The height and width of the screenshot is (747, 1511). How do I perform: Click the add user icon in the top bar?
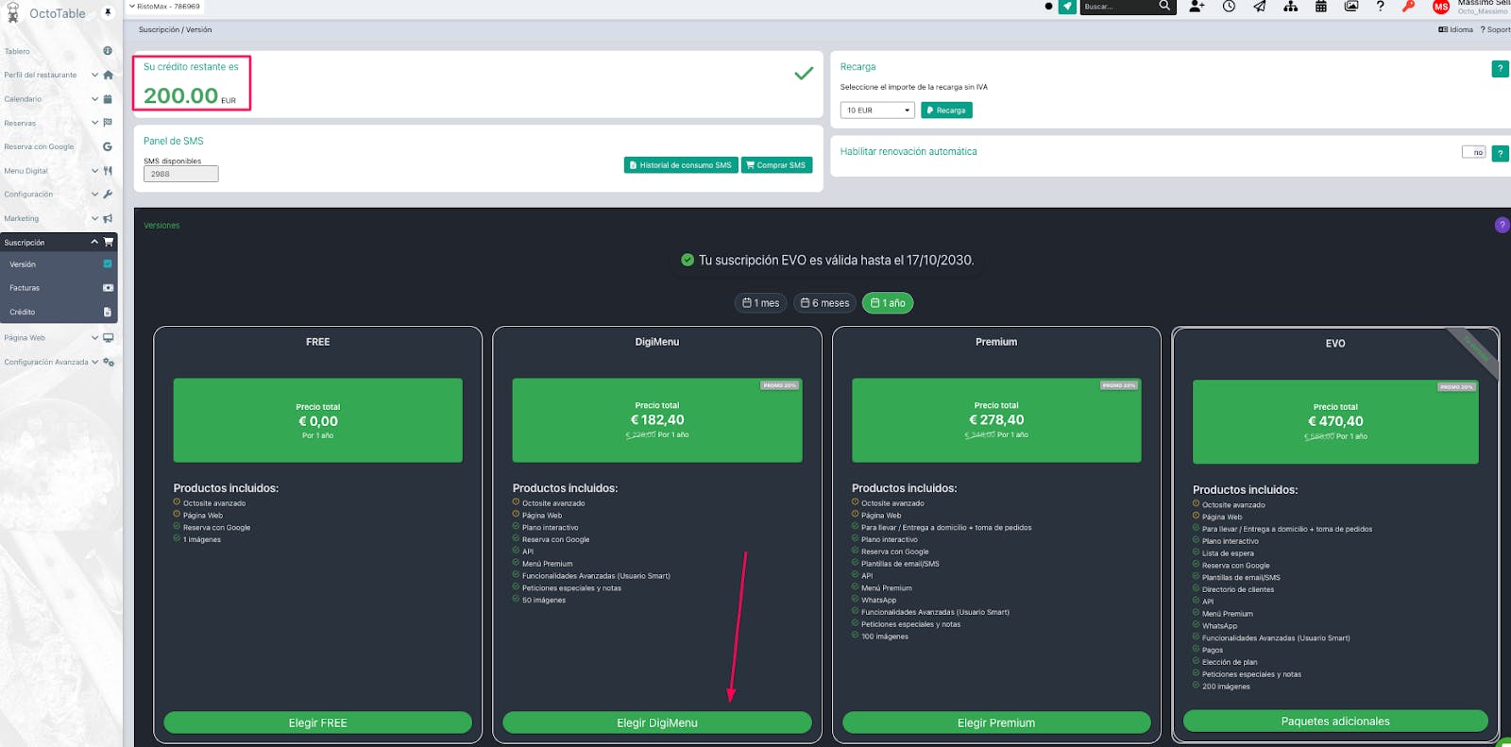pos(1197,6)
